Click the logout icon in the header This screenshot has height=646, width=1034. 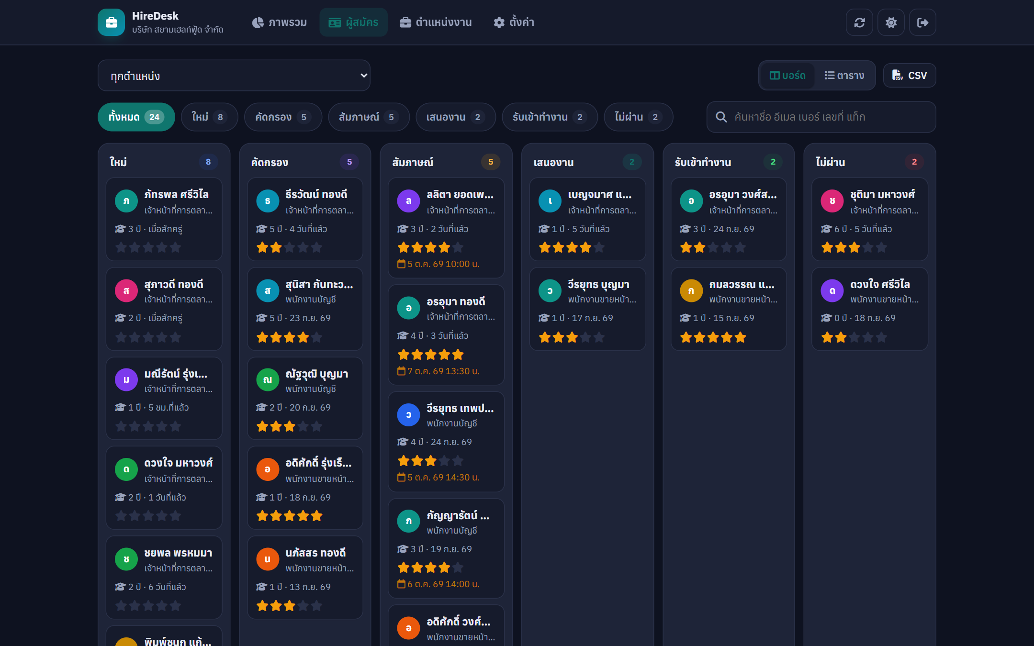(x=922, y=22)
